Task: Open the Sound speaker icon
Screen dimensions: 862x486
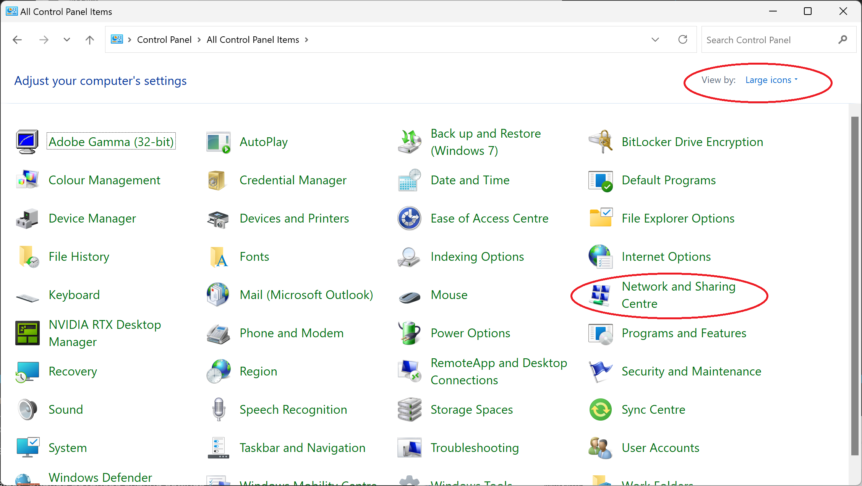Action: (27, 410)
